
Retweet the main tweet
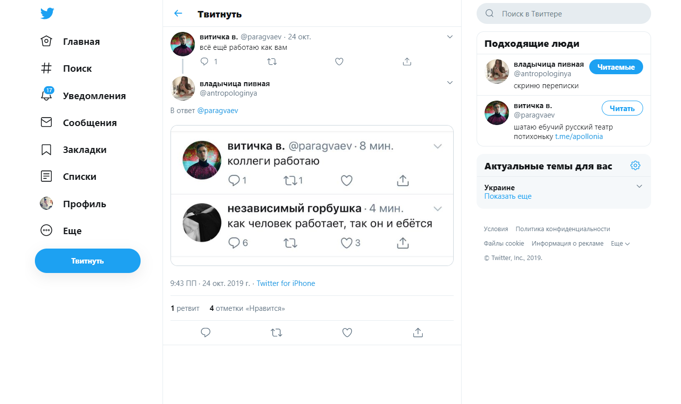276,332
